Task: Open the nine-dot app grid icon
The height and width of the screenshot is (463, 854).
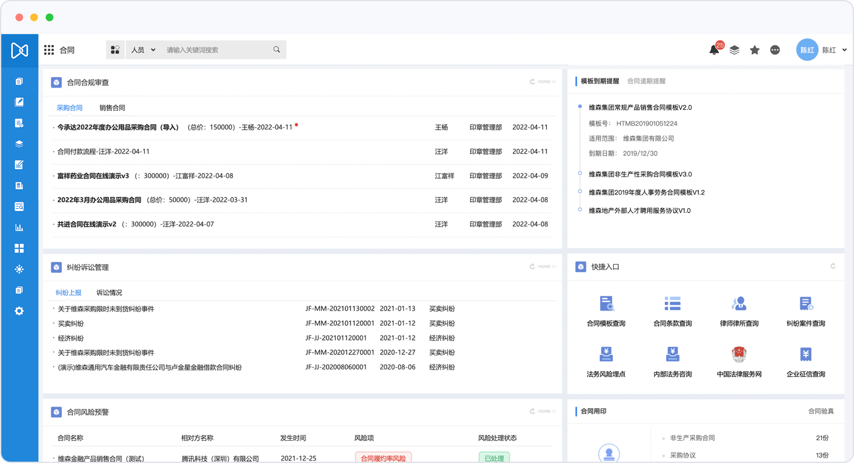Action: click(49, 50)
